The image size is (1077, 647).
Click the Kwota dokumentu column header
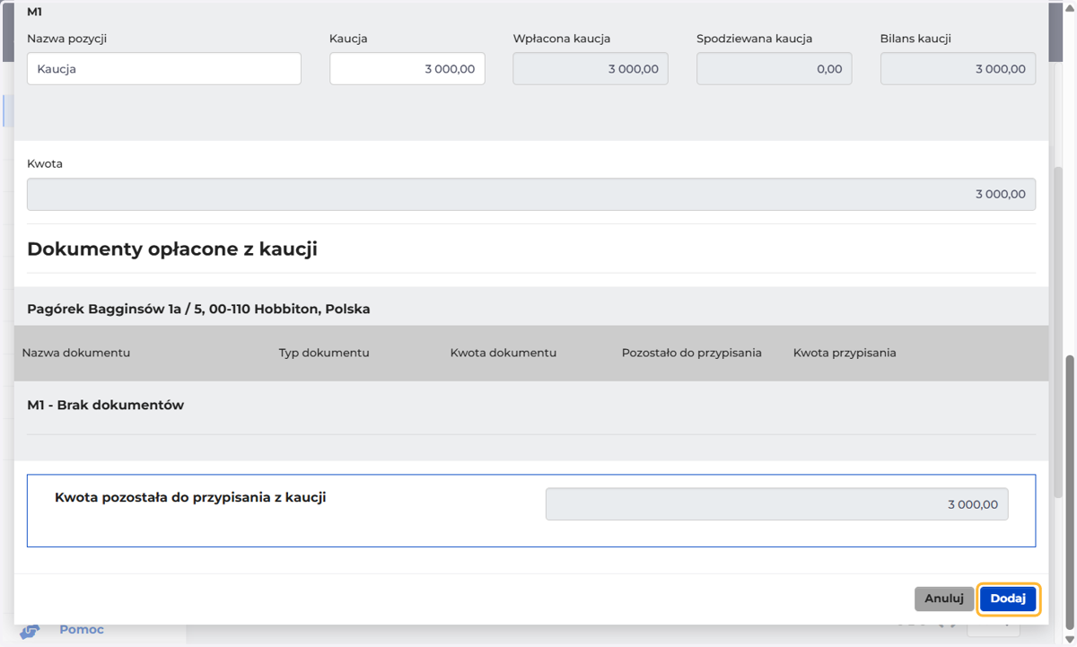[503, 353]
